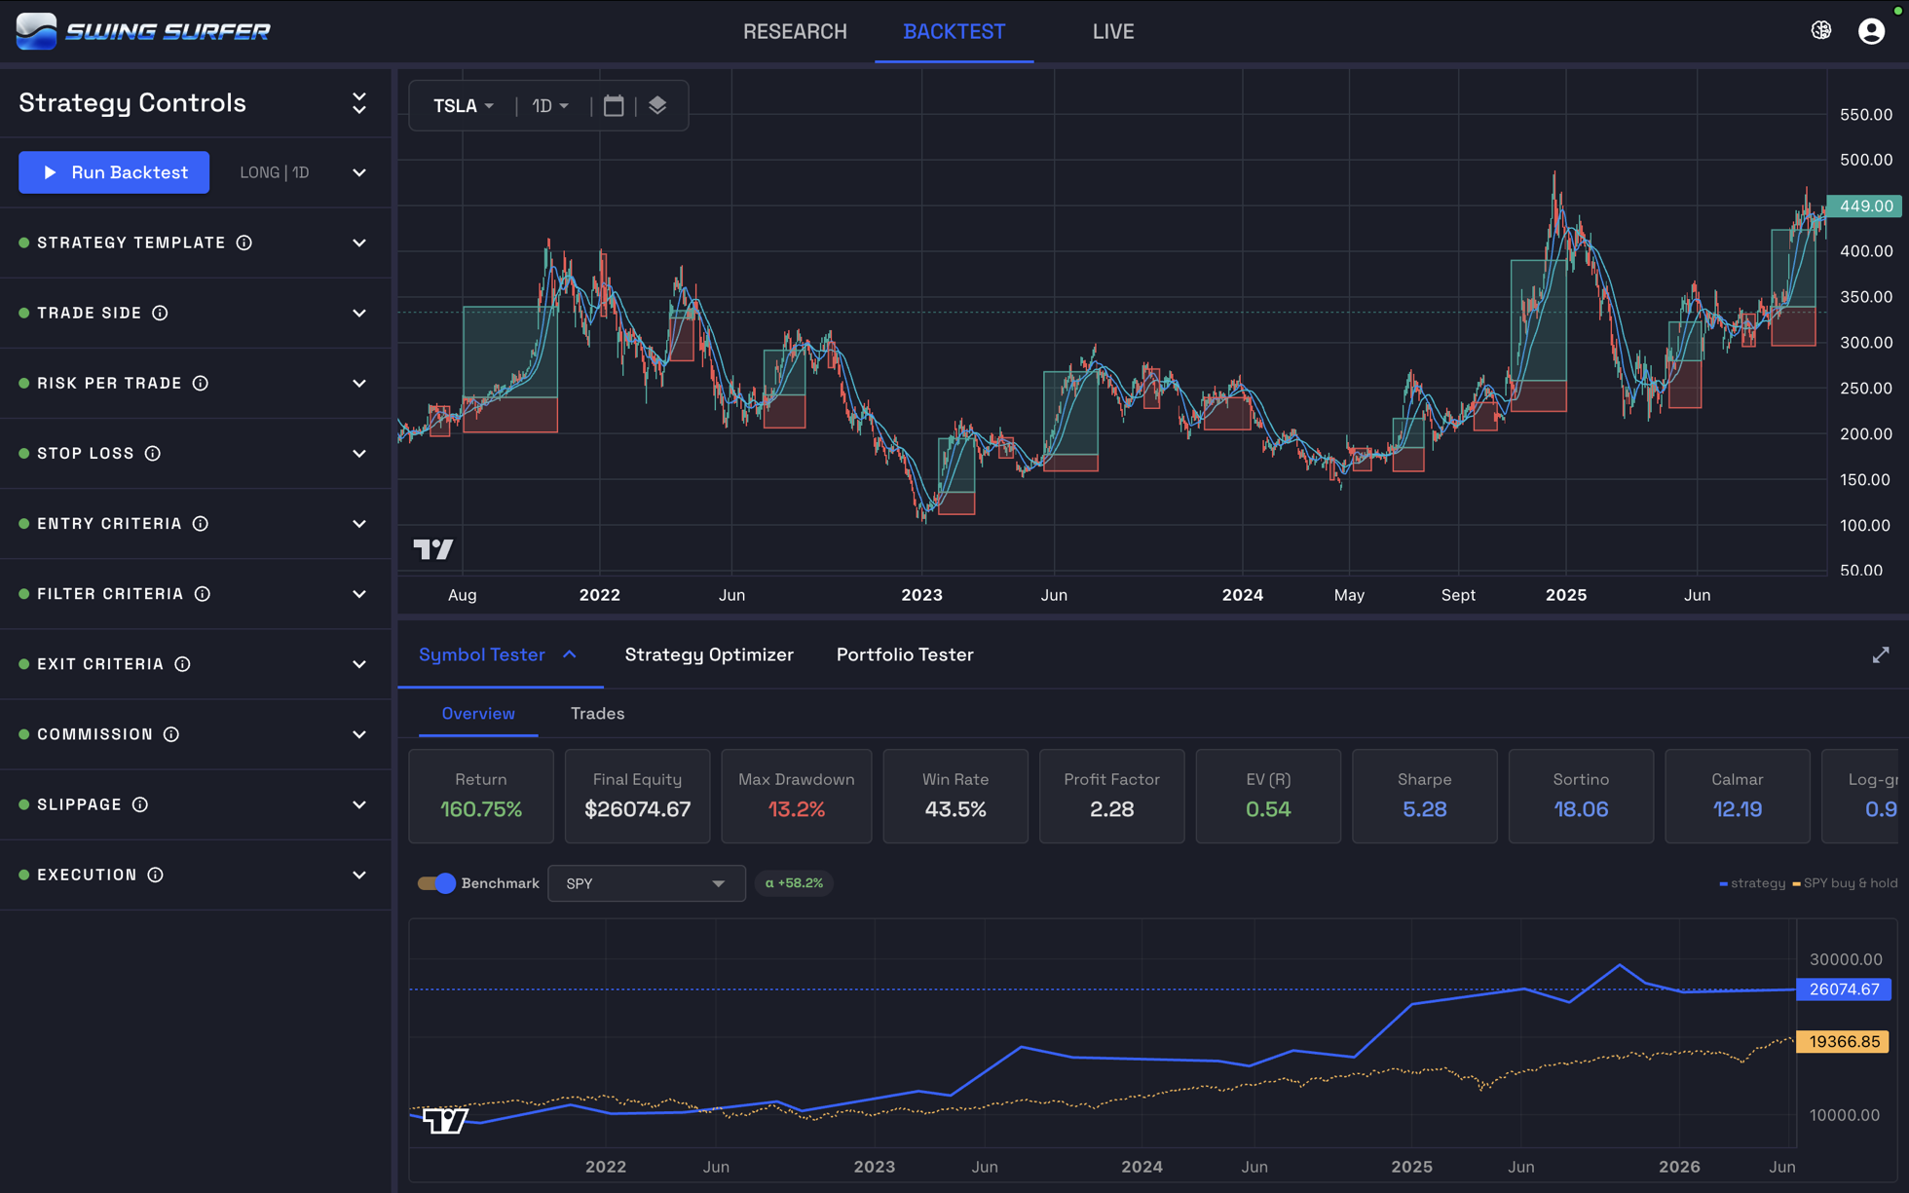Click the Run Backtest button

click(114, 172)
